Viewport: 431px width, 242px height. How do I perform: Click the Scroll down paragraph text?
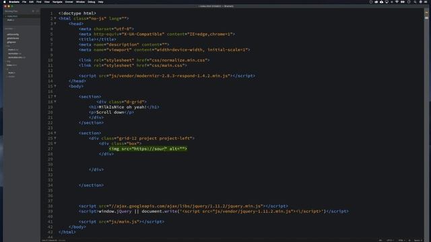click(x=110, y=112)
